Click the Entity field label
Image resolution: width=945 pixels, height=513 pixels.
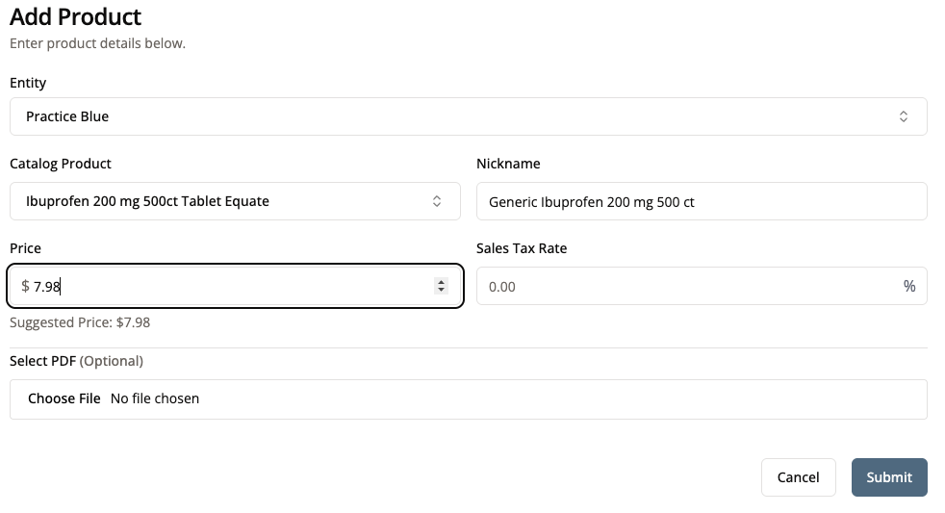click(28, 83)
